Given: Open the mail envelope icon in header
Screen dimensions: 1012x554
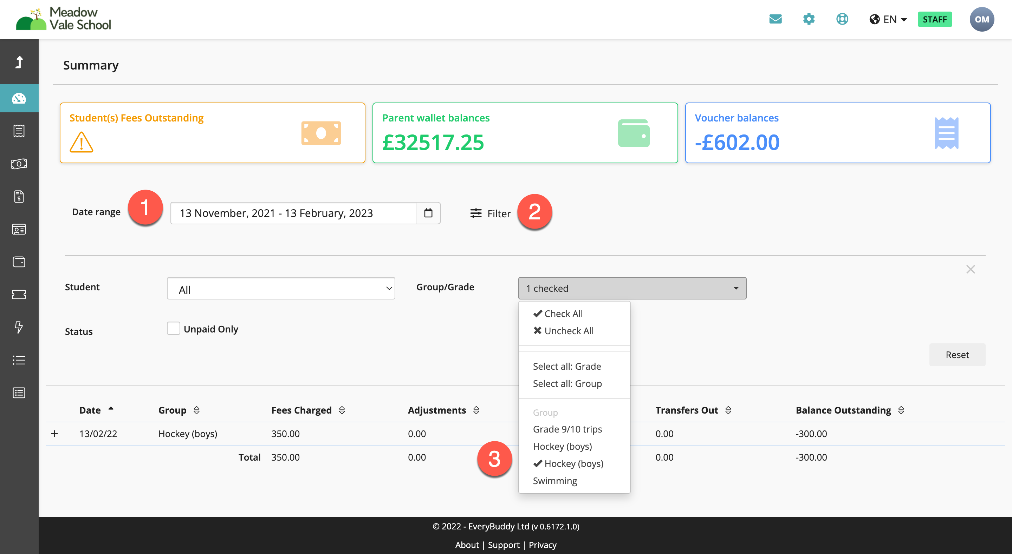Looking at the screenshot, I should (x=775, y=19).
